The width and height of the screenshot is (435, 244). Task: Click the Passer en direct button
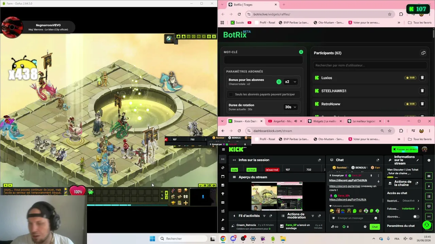[405, 149]
